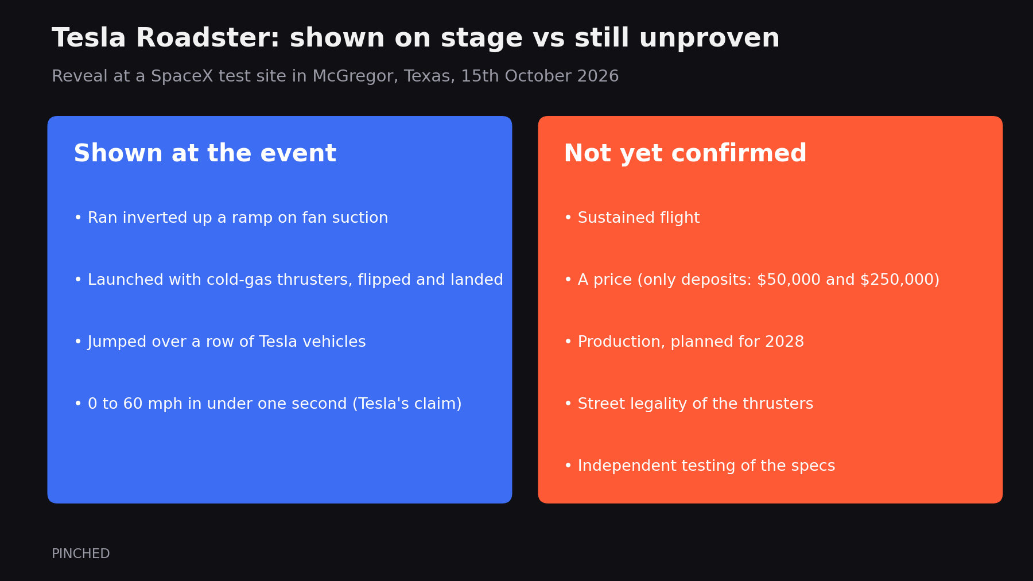Click the price and deposits bullet
The width and height of the screenshot is (1033, 581).
click(752, 280)
